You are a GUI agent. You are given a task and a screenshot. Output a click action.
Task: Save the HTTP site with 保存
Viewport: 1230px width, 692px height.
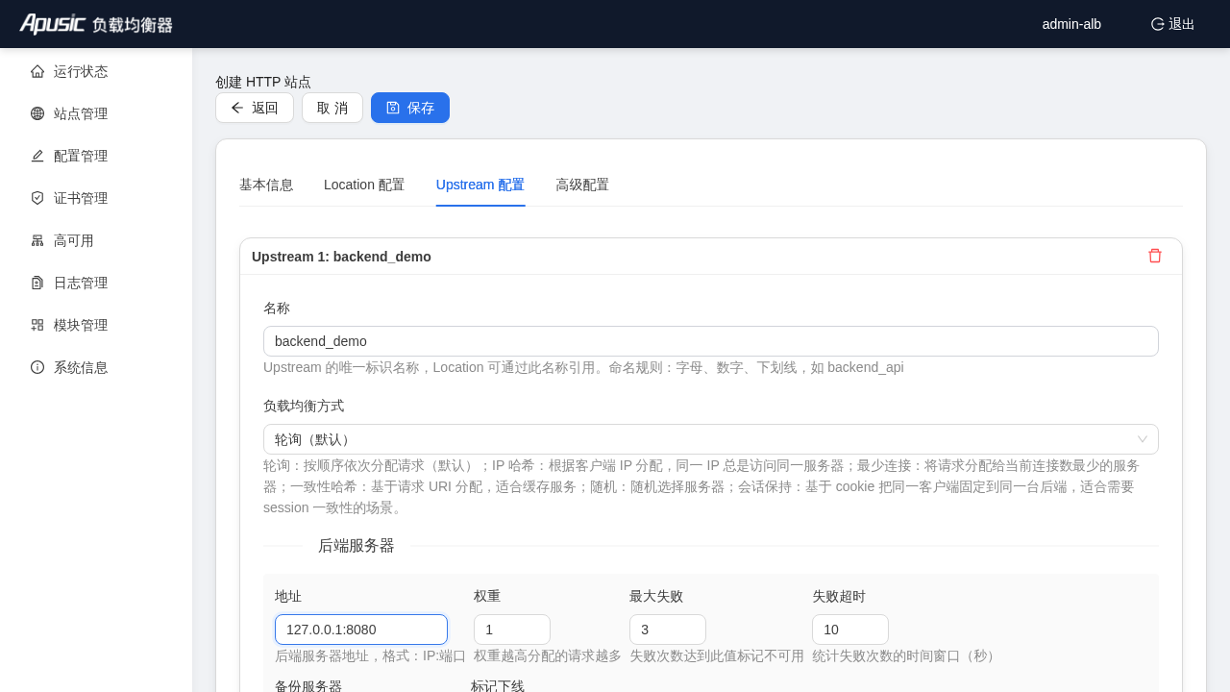click(x=410, y=108)
